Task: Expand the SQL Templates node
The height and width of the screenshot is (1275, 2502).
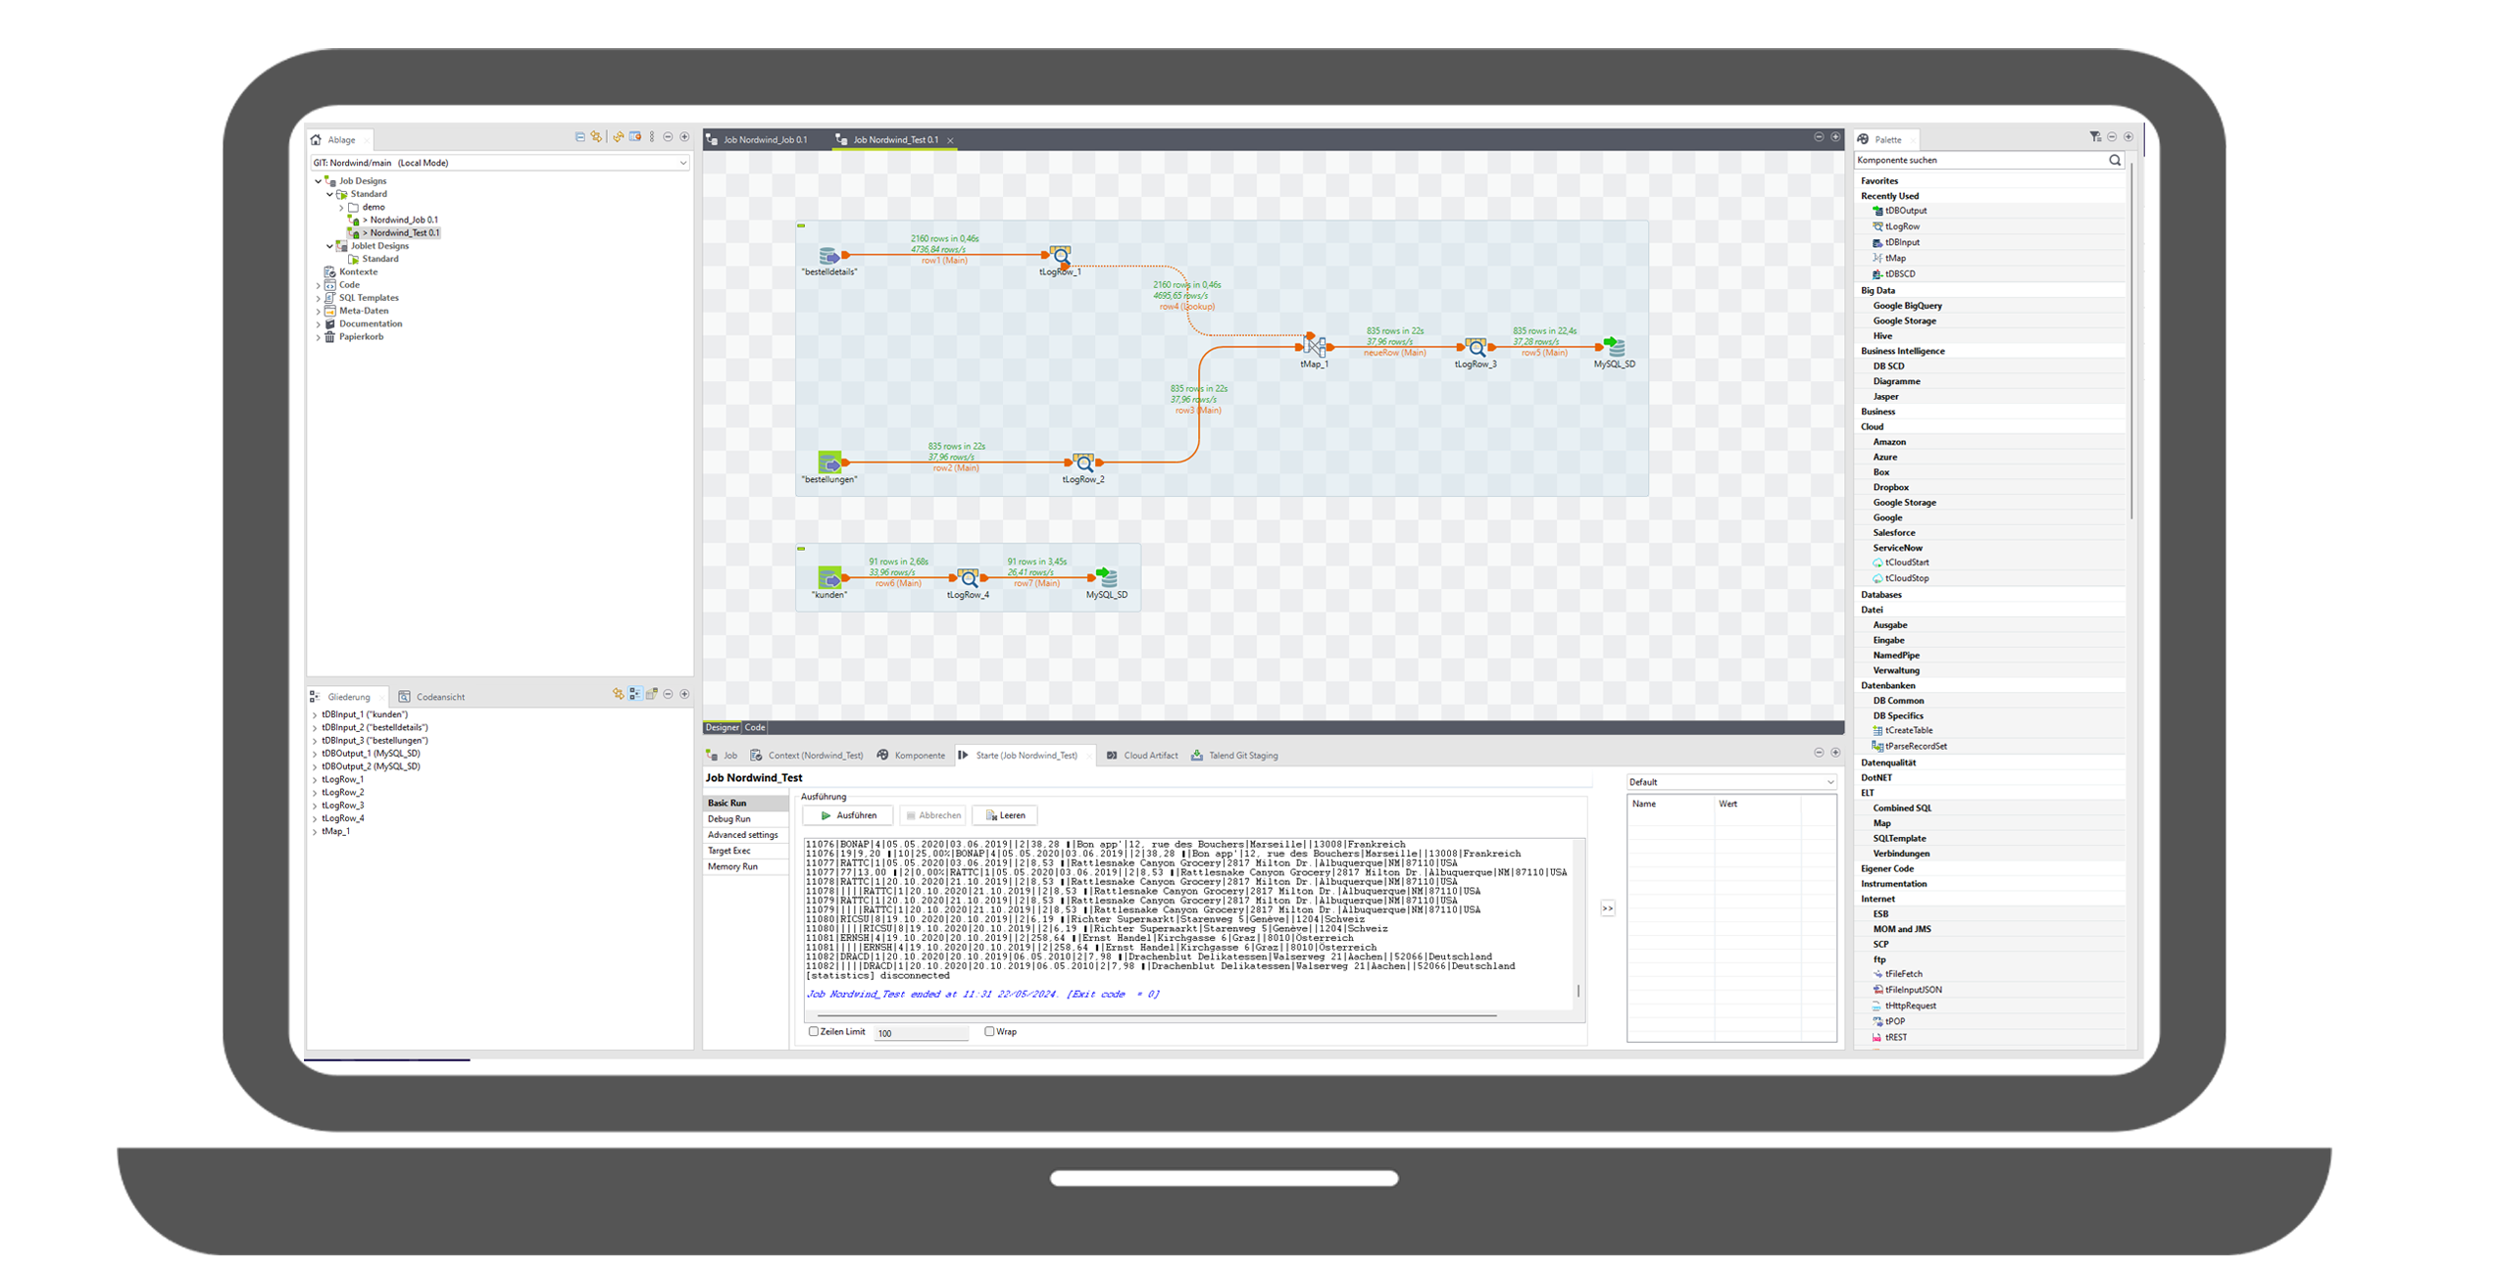Action: (x=318, y=298)
